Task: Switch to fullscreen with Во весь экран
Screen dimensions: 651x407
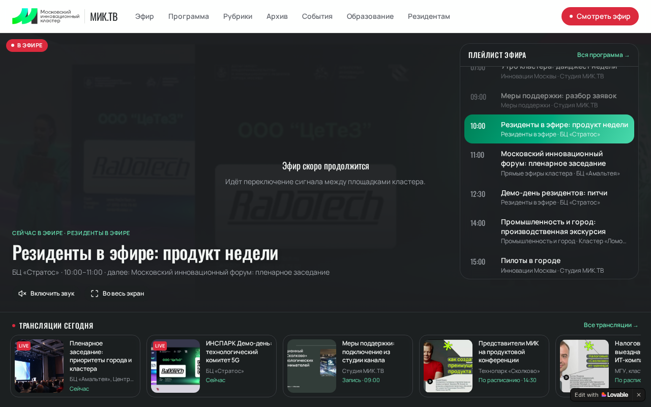Action: pos(117,294)
